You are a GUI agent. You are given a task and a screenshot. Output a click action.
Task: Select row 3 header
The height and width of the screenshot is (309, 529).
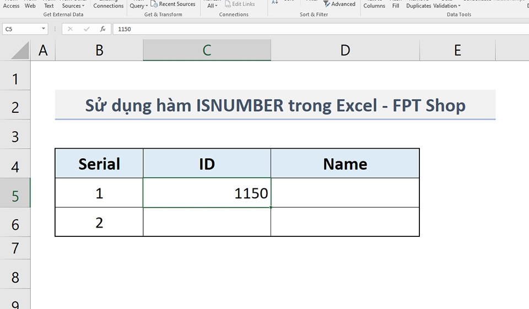15,134
